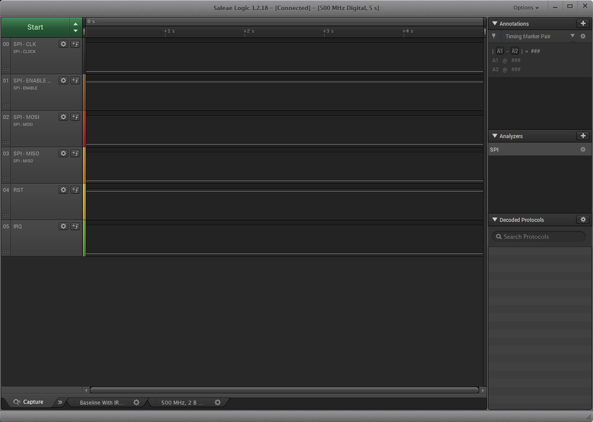Click the A2 timing marker badge
593x422 pixels.
[515, 51]
